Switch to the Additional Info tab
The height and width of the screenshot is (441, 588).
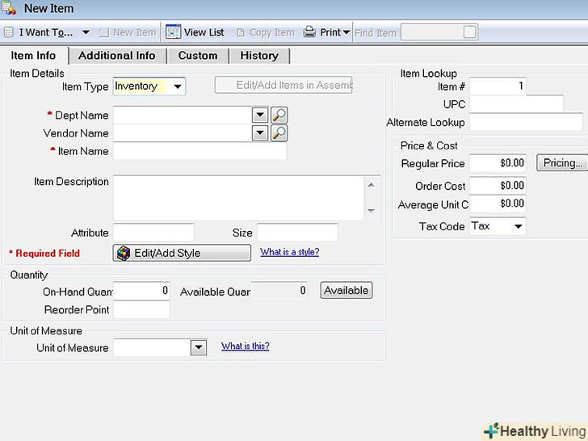pyautogui.click(x=117, y=56)
